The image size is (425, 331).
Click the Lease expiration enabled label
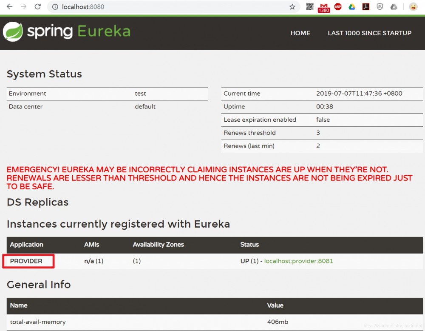point(260,120)
